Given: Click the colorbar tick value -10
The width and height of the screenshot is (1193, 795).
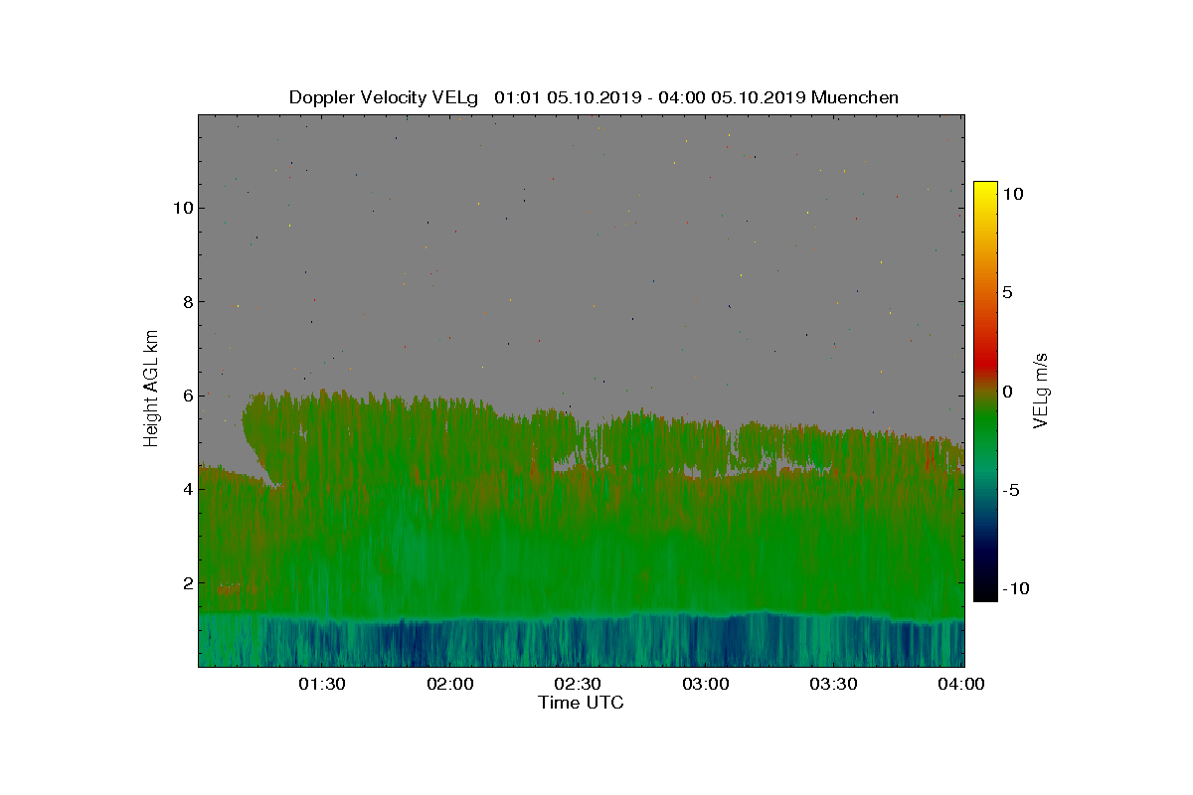Looking at the screenshot, I should point(1014,588).
